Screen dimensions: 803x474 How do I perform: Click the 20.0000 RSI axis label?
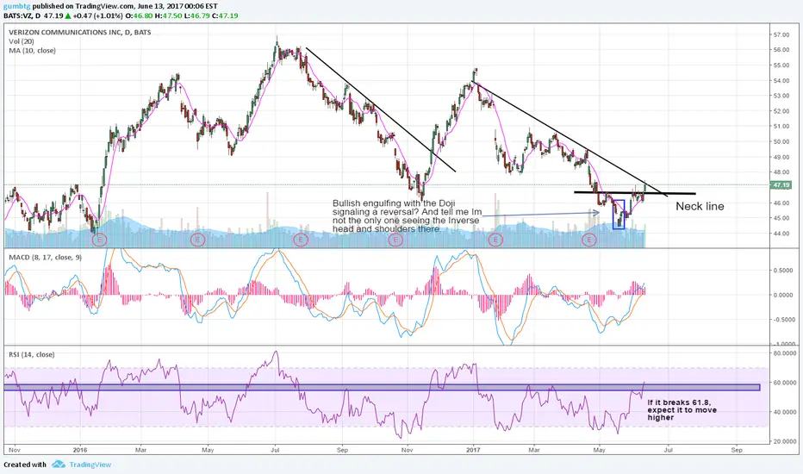coord(785,441)
